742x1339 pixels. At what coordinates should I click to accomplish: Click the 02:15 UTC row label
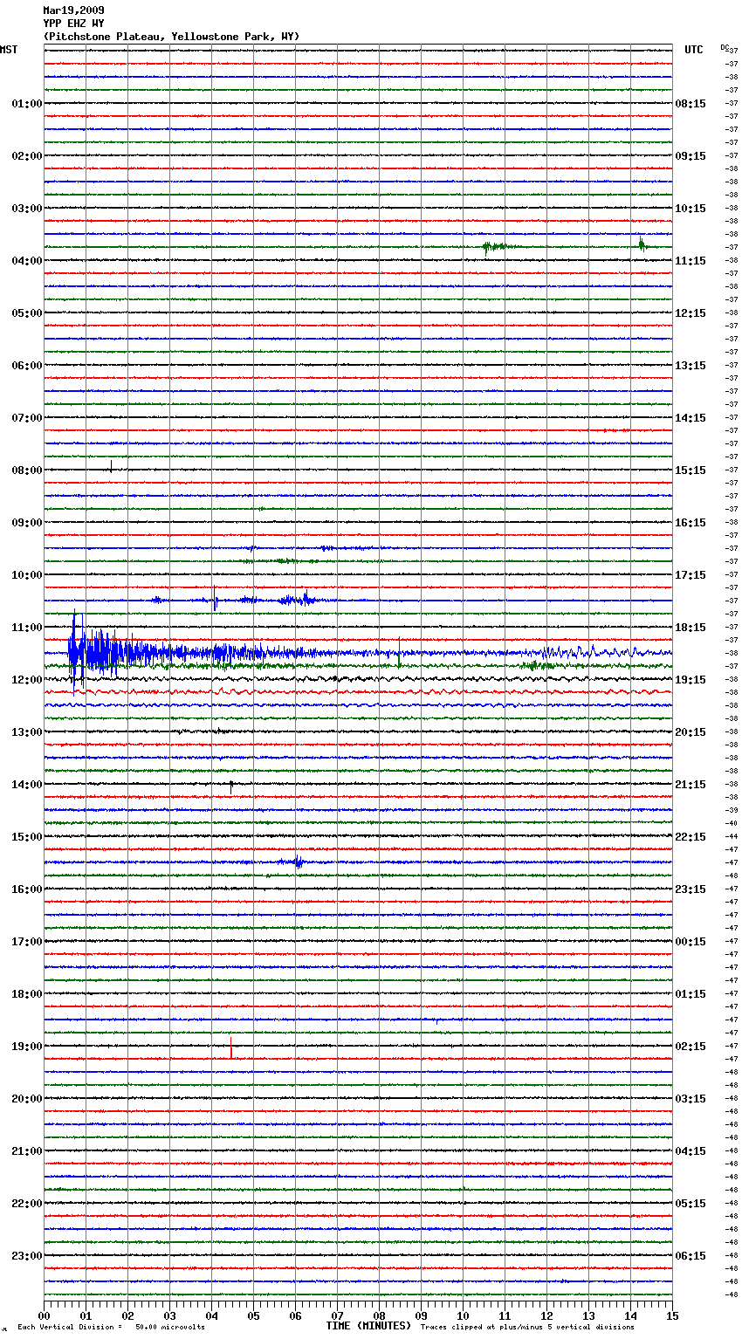tap(690, 1047)
